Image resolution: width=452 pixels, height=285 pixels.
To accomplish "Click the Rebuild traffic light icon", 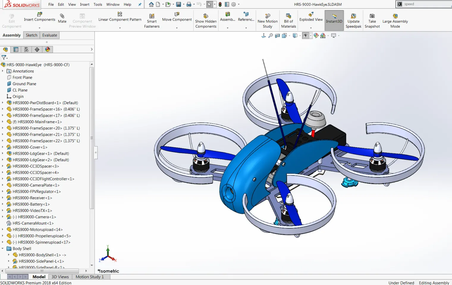I will [220, 4].
